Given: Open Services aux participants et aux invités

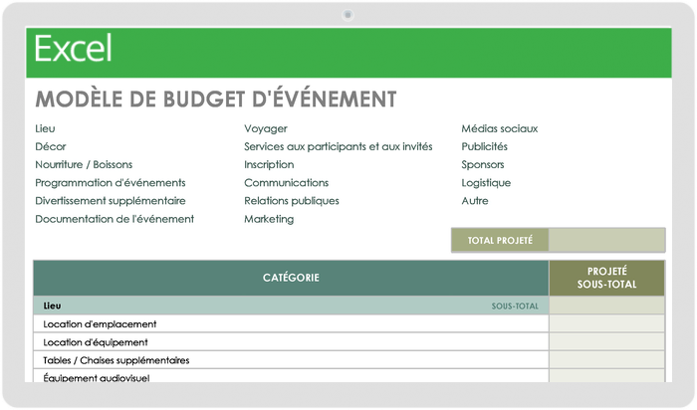Looking at the screenshot, I should (338, 146).
